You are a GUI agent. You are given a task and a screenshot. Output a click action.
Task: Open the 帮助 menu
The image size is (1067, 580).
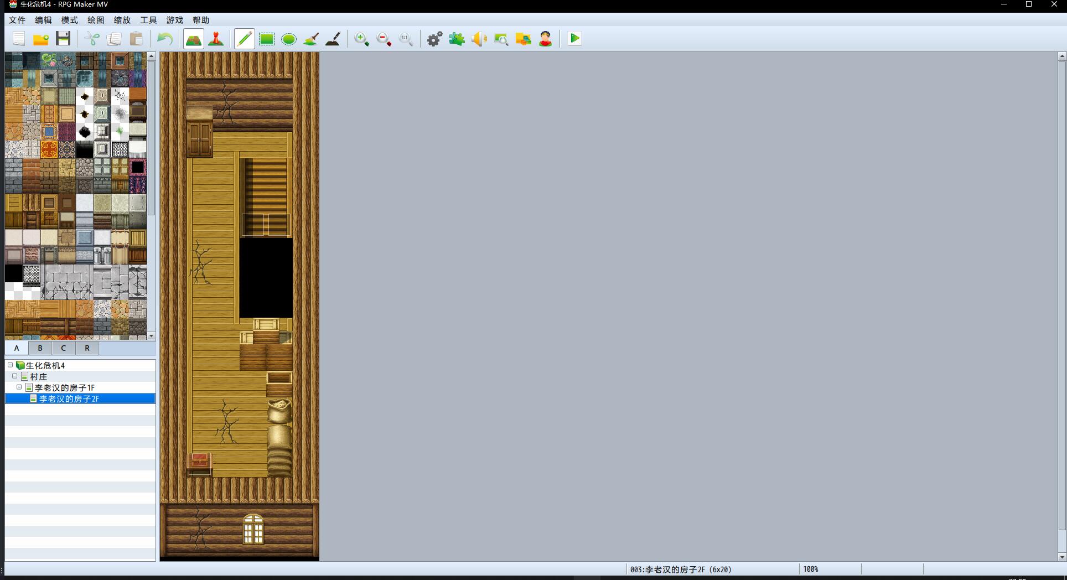[x=201, y=20]
